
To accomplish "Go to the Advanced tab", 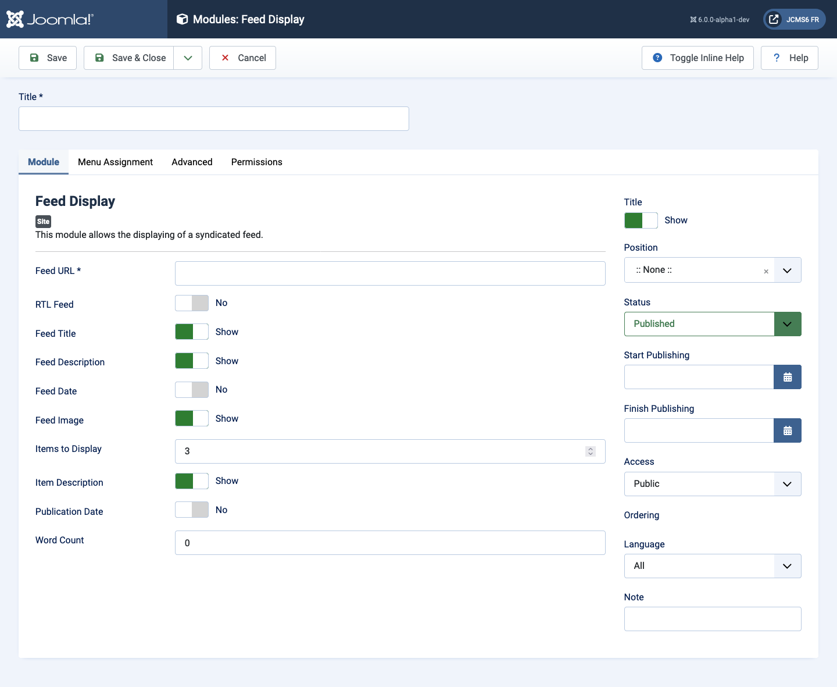I will click(x=192, y=162).
